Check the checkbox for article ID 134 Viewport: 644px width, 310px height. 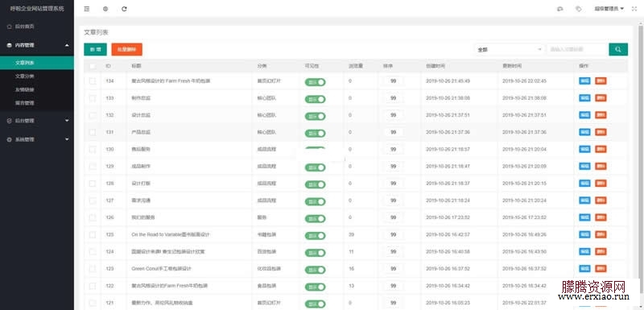pyautogui.click(x=93, y=81)
